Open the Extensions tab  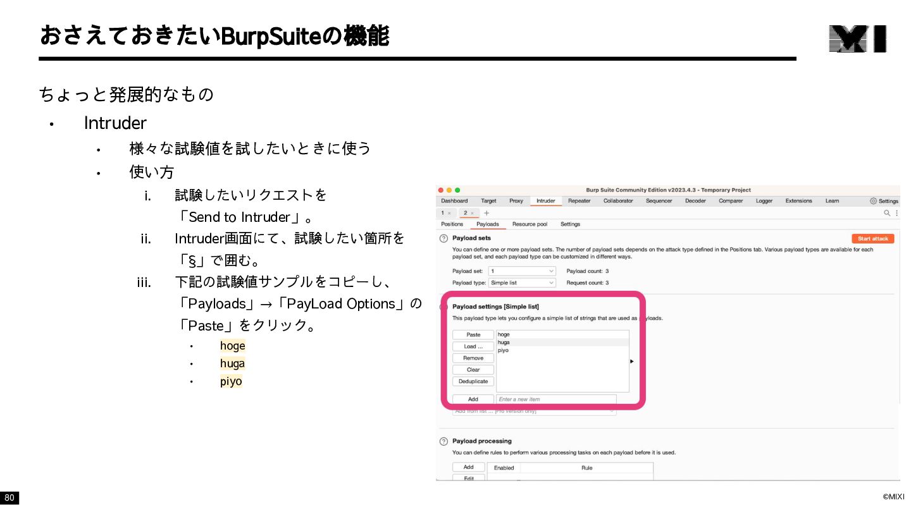[x=798, y=201]
